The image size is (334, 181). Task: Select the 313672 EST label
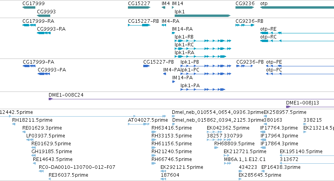[289, 159]
